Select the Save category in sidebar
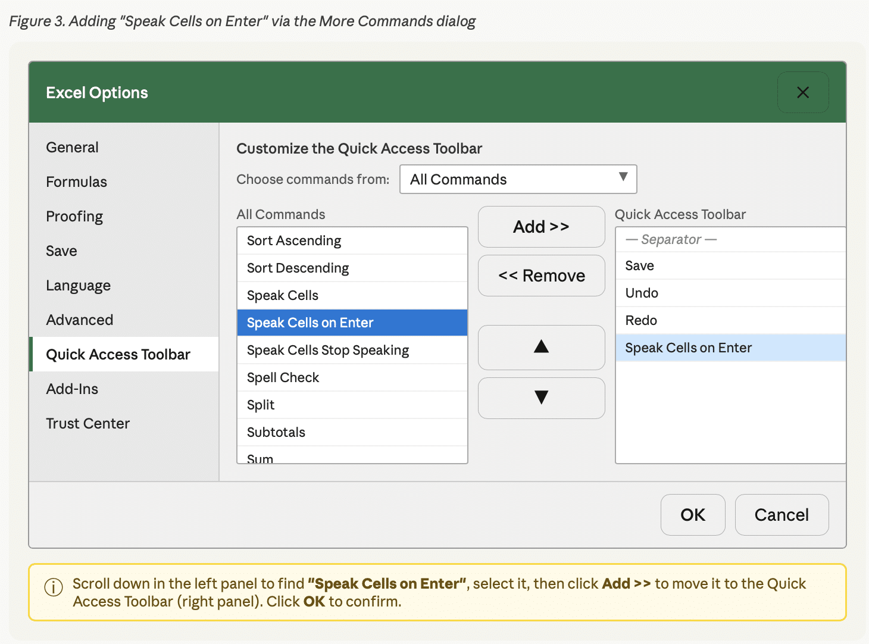 [x=124, y=251]
